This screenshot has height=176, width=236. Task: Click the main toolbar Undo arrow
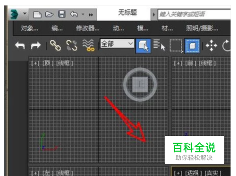click(20, 45)
